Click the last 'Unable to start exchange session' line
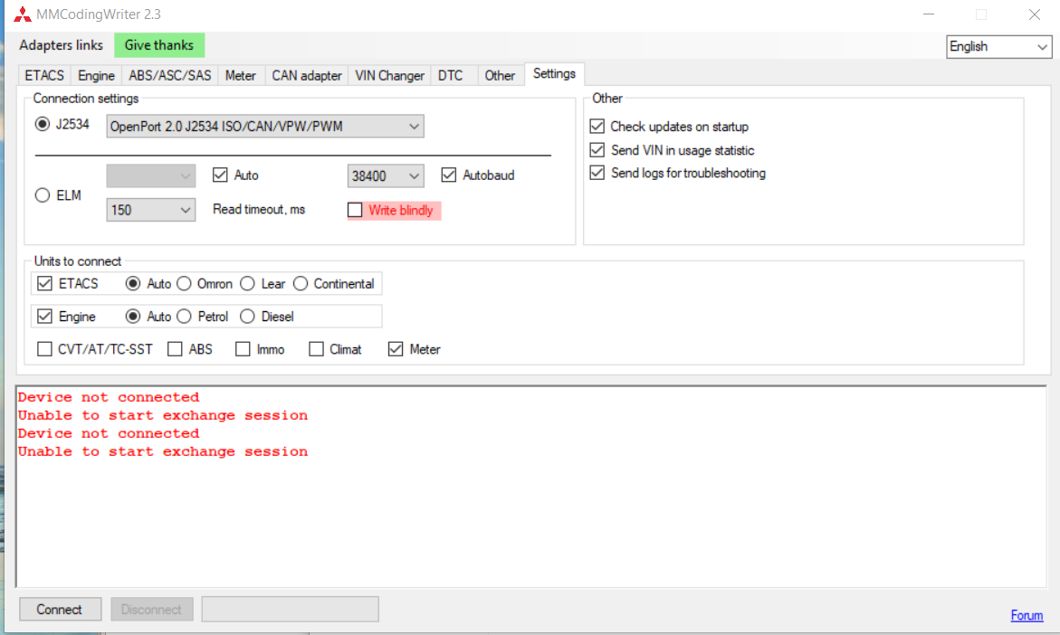 point(163,451)
